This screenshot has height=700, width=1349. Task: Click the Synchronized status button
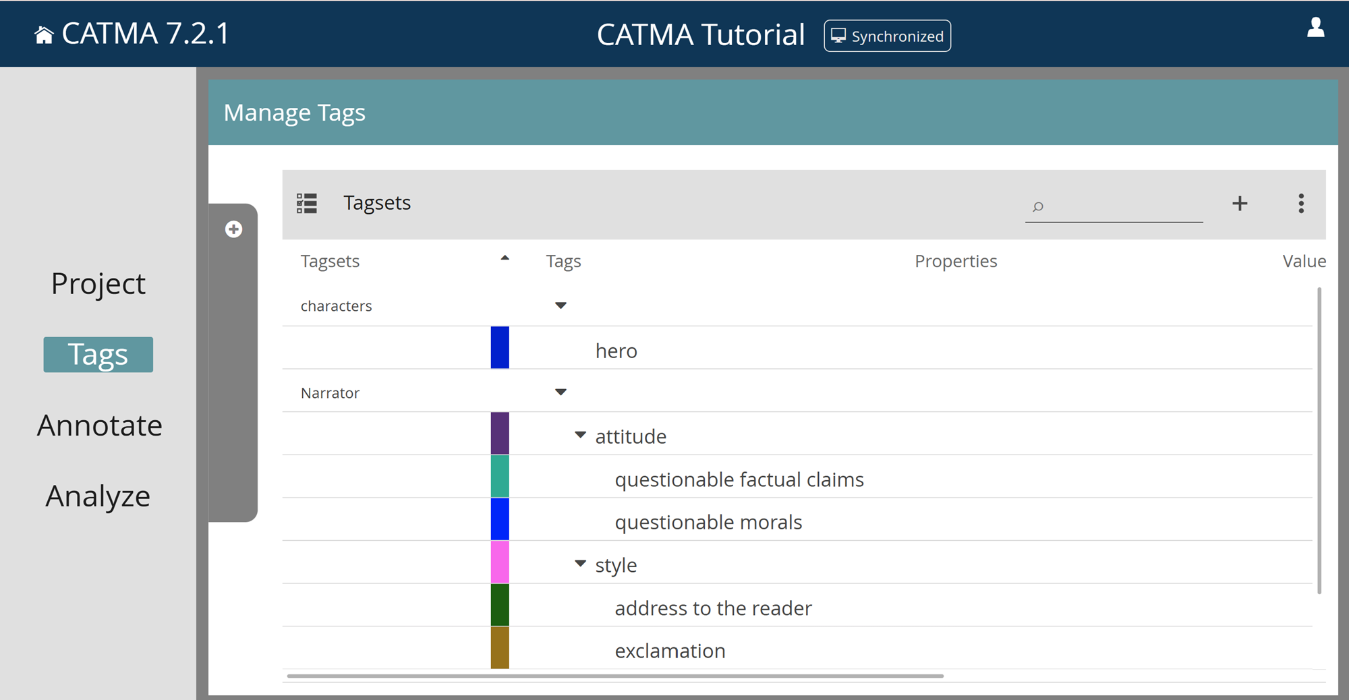(x=887, y=36)
